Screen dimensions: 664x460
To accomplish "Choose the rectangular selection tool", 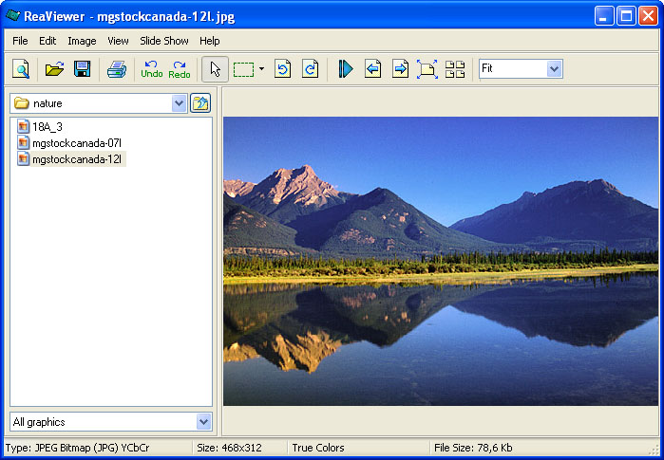I will click(244, 69).
